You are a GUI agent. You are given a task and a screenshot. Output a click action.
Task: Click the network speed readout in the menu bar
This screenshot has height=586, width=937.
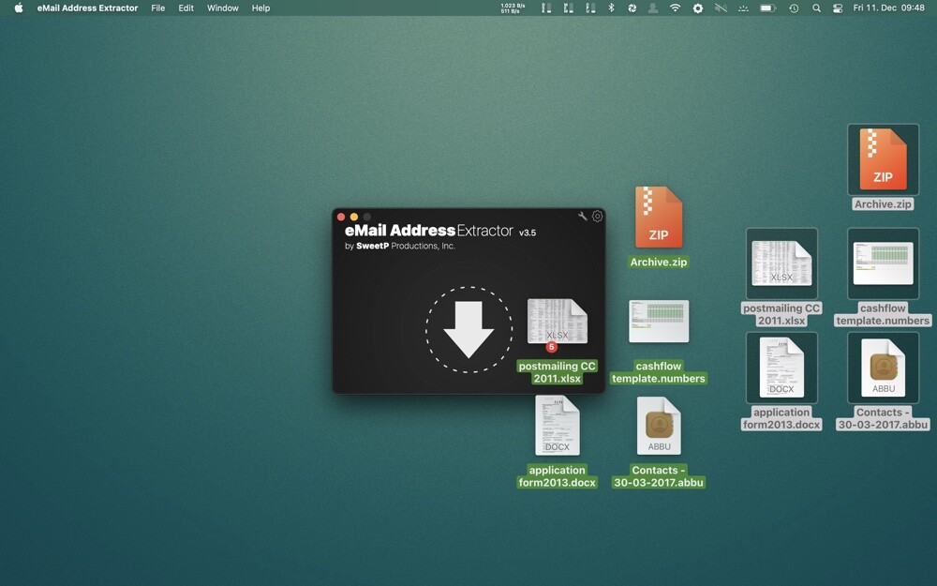point(513,8)
